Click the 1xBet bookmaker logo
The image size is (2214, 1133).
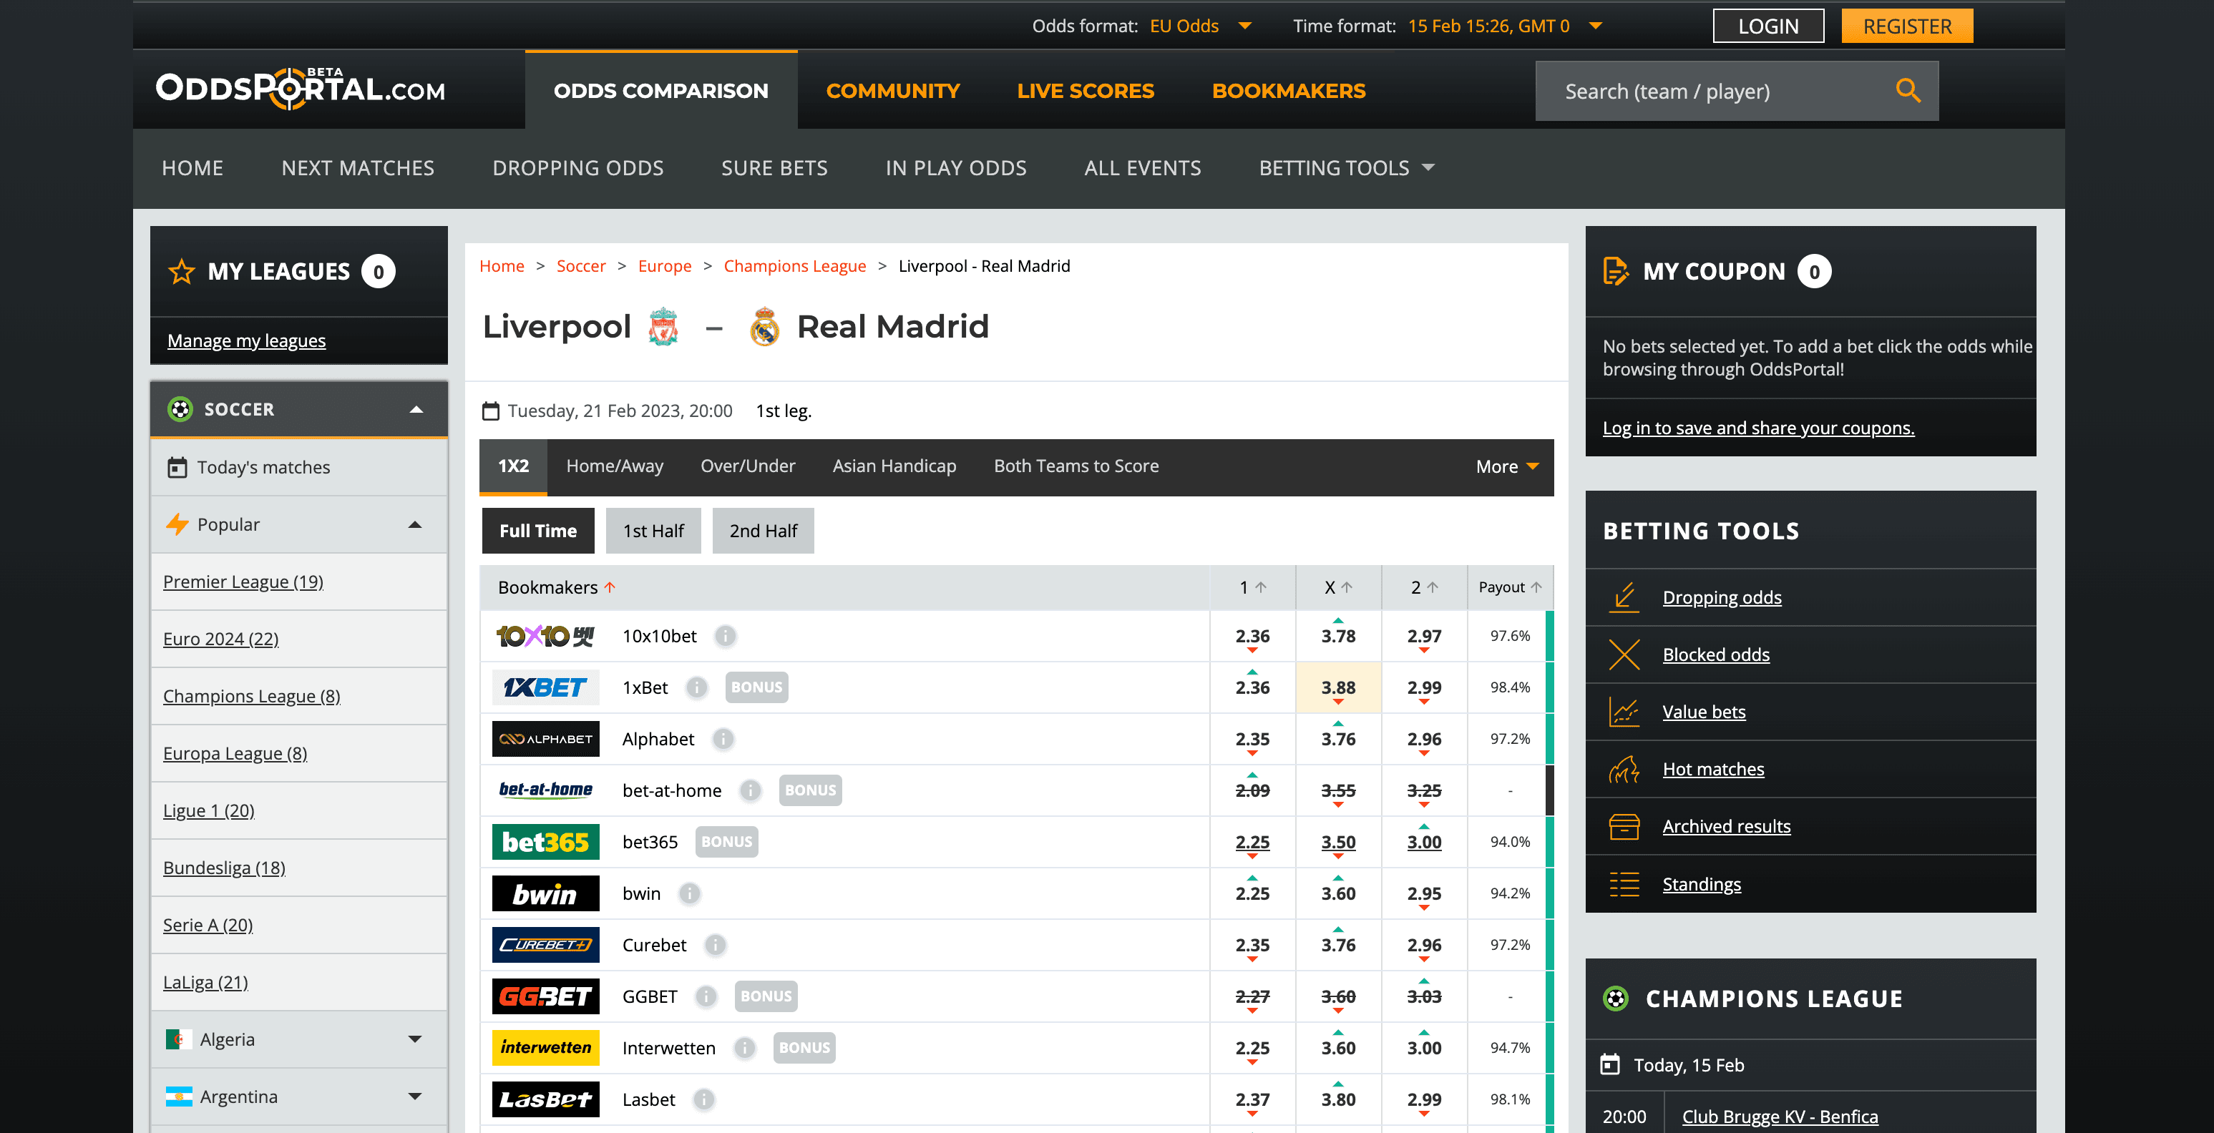click(545, 687)
